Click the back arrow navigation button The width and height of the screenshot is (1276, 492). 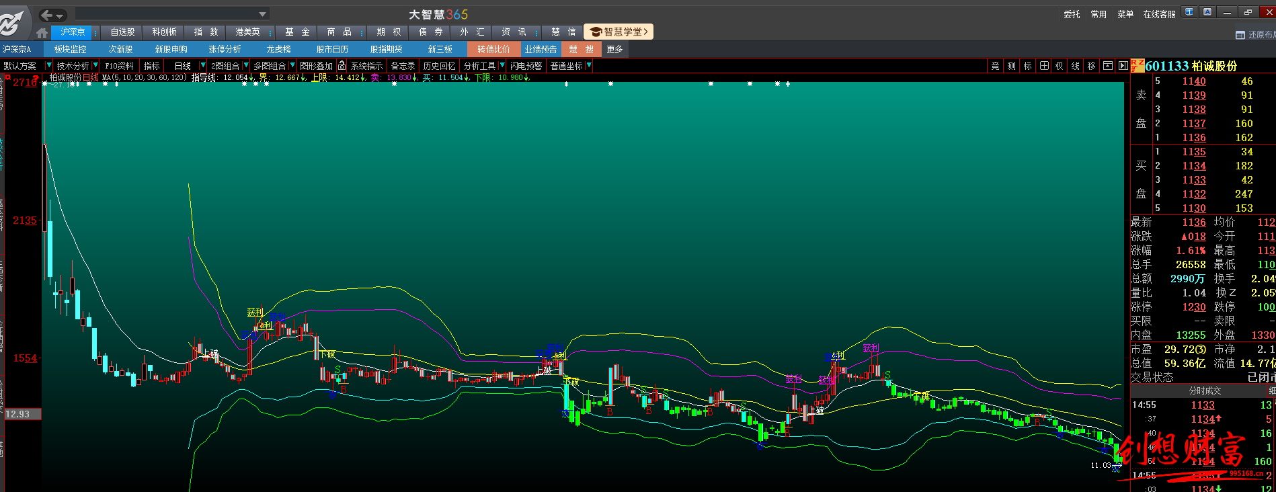(46, 15)
